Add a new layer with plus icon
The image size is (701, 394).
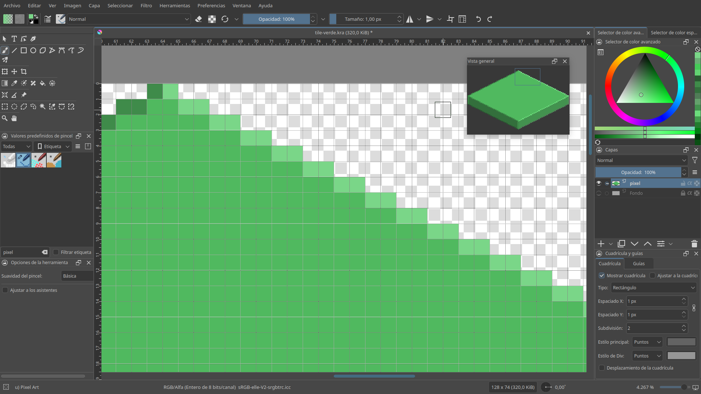(x=601, y=244)
